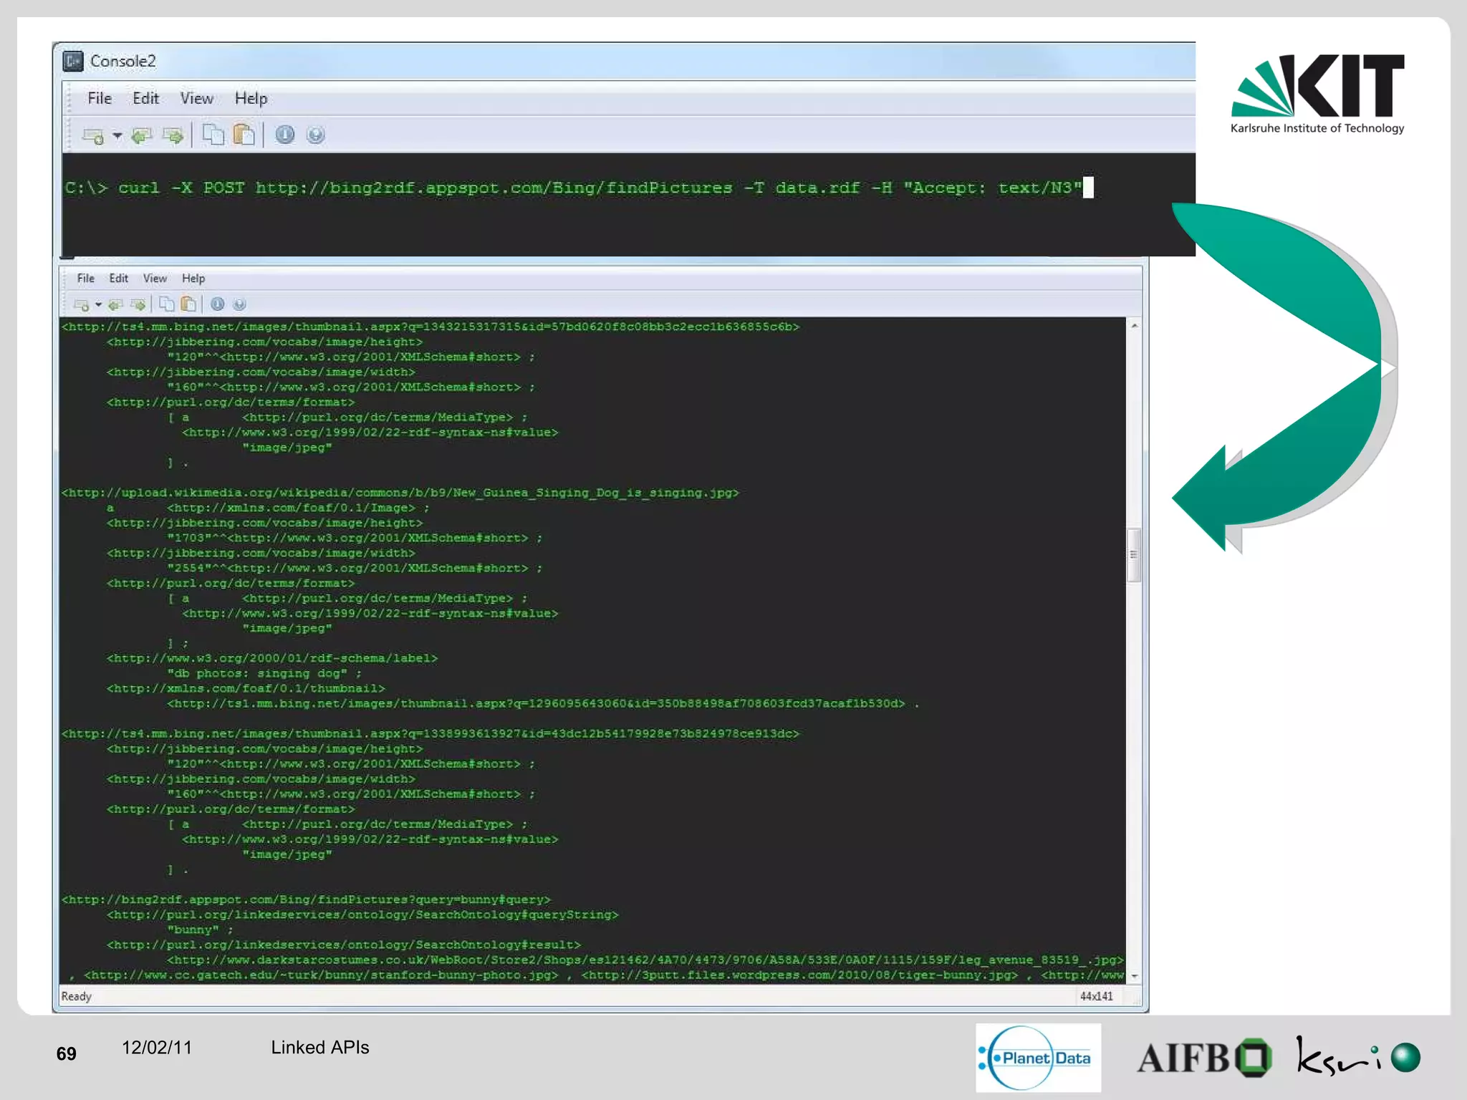
Task: Click the foaf/0.1/thumbnail predicate line
Action: (x=246, y=689)
